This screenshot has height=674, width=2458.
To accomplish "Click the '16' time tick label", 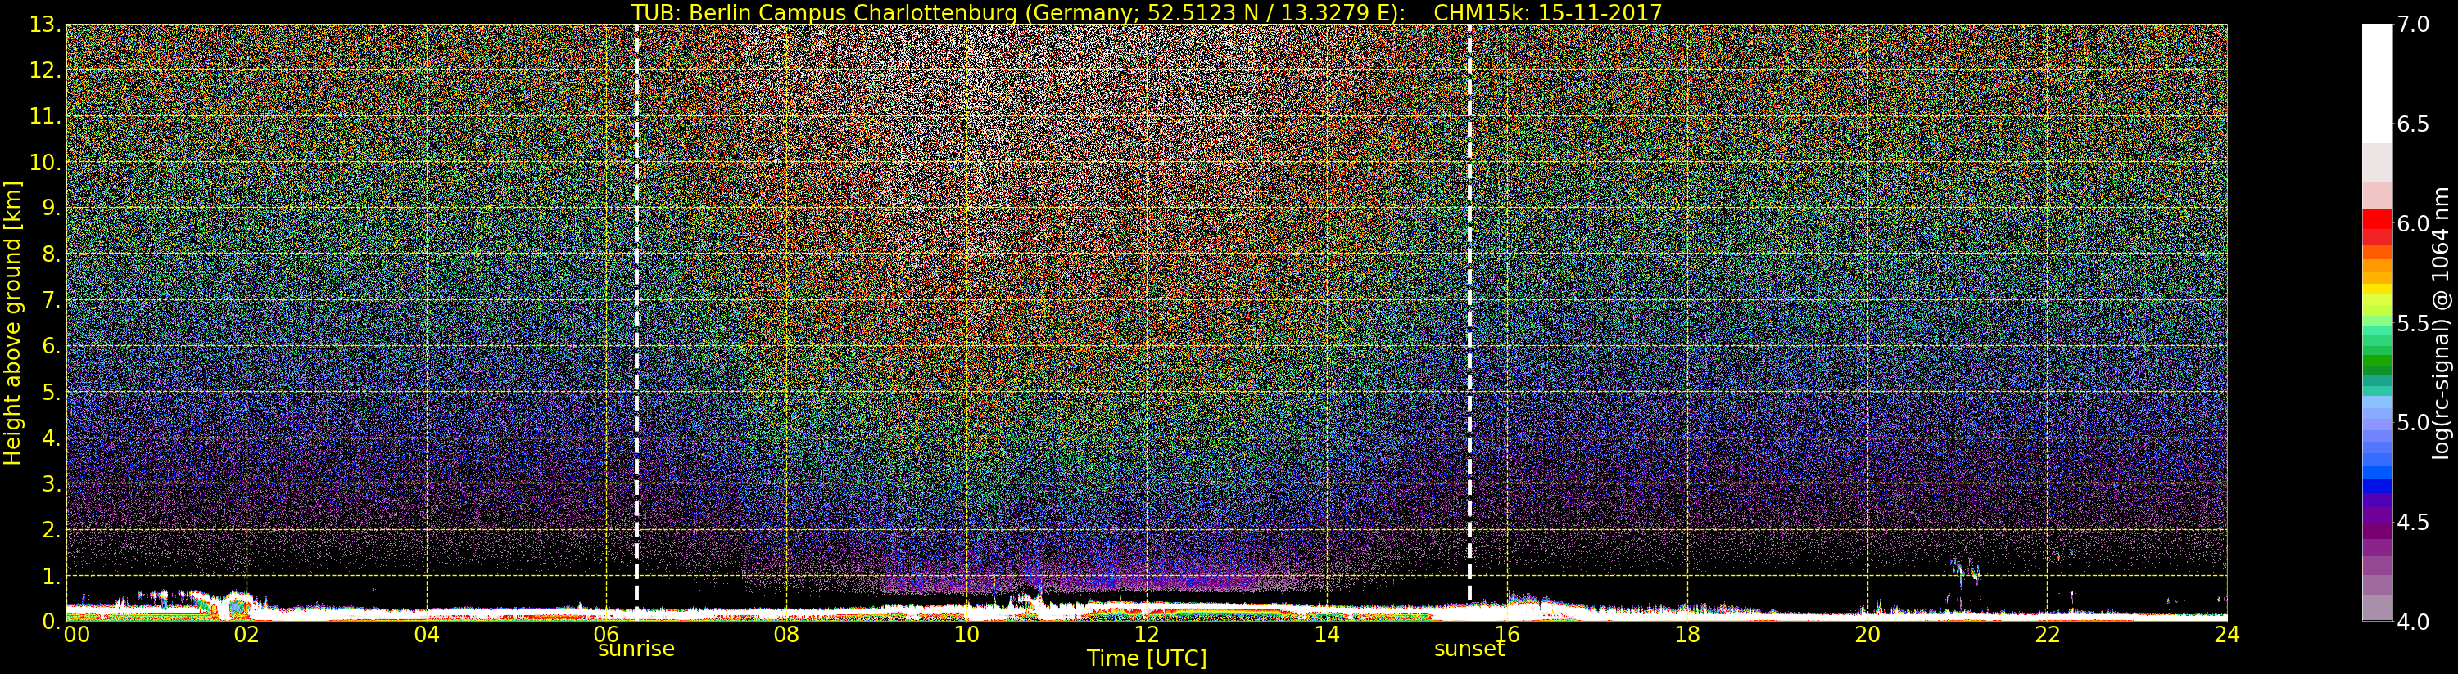I will 1507,635.
